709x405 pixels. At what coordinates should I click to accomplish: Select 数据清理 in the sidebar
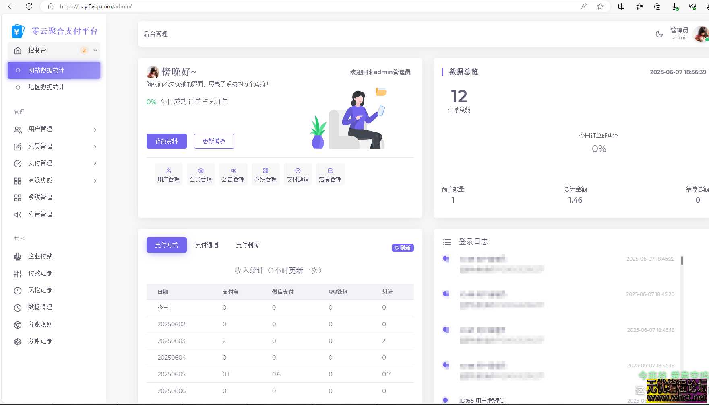(39, 307)
